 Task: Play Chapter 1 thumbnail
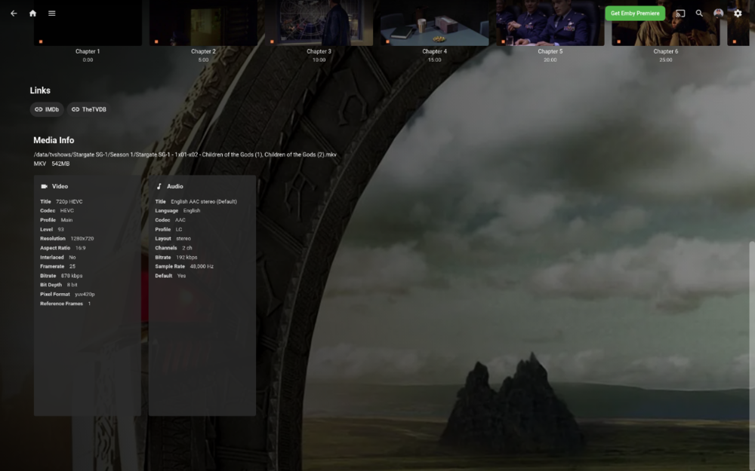point(87,22)
